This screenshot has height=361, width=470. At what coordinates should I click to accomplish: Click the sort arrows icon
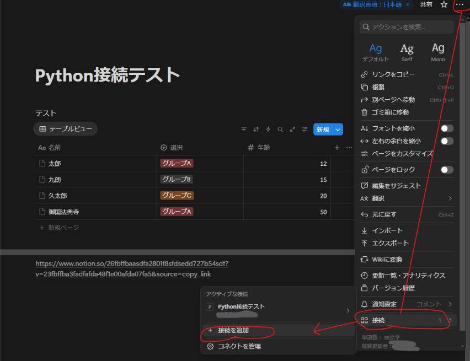click(x=256, y=130)
